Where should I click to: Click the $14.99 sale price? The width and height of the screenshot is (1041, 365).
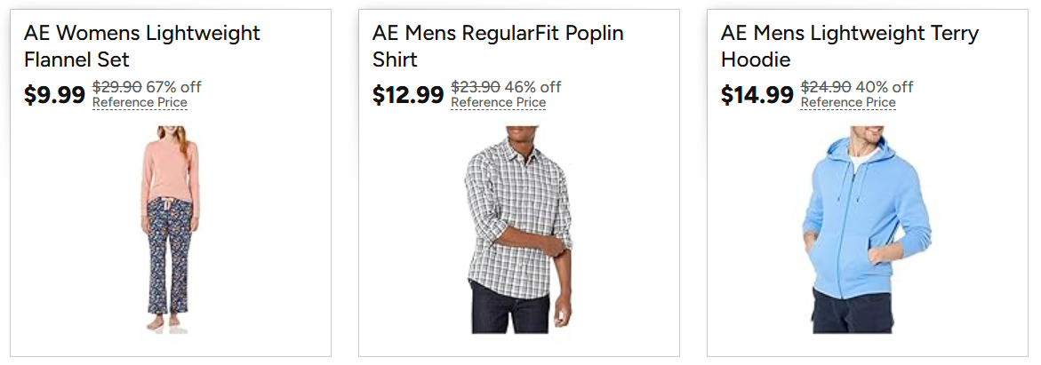(757, 95)
